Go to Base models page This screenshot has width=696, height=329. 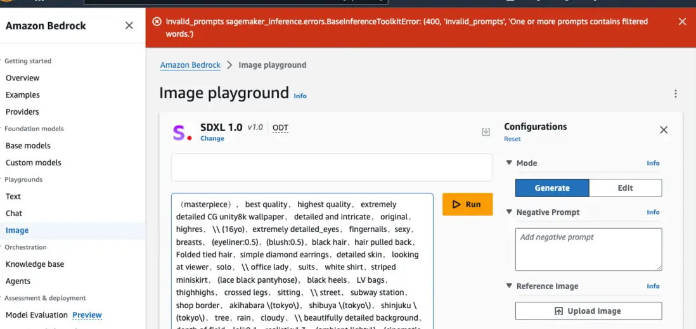click(28, 146)
